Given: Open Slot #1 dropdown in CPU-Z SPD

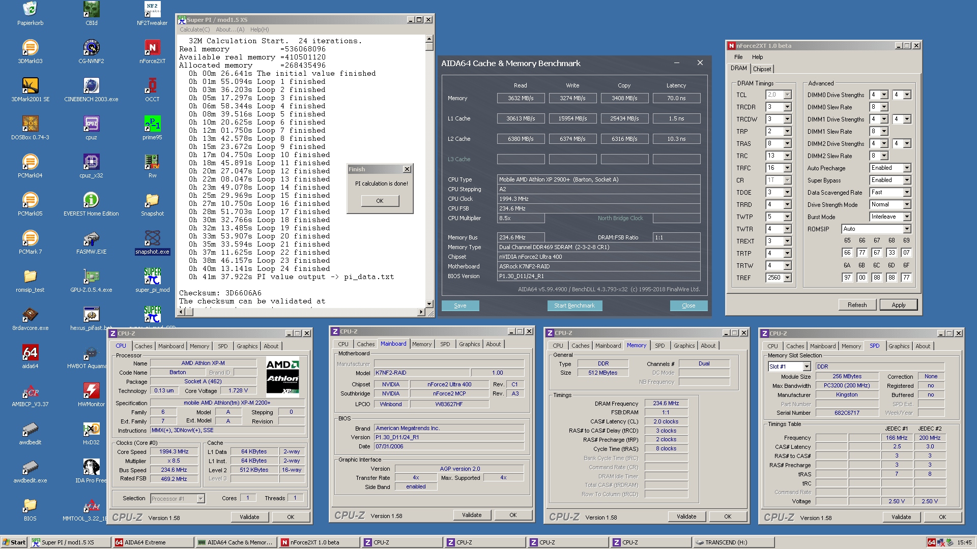Looking at the screenshot, I should (x=807, y=367).
